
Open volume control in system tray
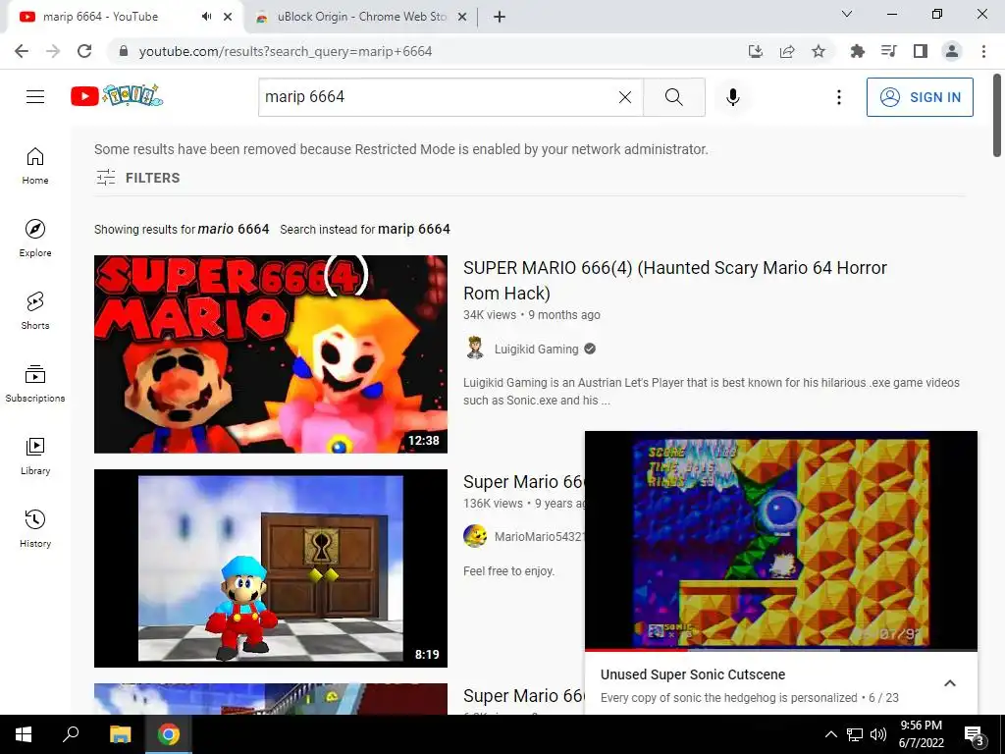[878, 734]
